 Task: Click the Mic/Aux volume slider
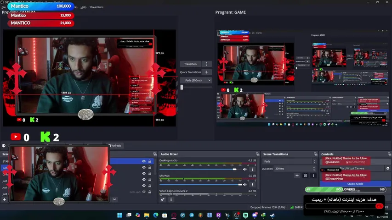pyautogui.click(x=201, y=185)
